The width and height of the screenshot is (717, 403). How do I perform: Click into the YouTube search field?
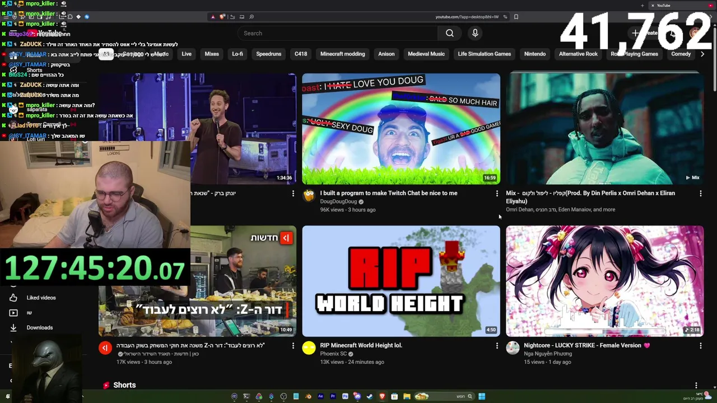tap(338, 33)
